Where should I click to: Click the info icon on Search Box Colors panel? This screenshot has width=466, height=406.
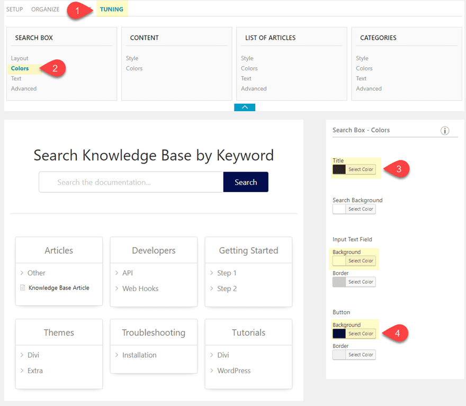(445, 130)
